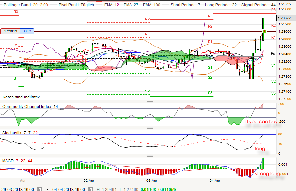
Task: Click the 'Daten sind indikativ' notice
Action: [x=21, y=97]
